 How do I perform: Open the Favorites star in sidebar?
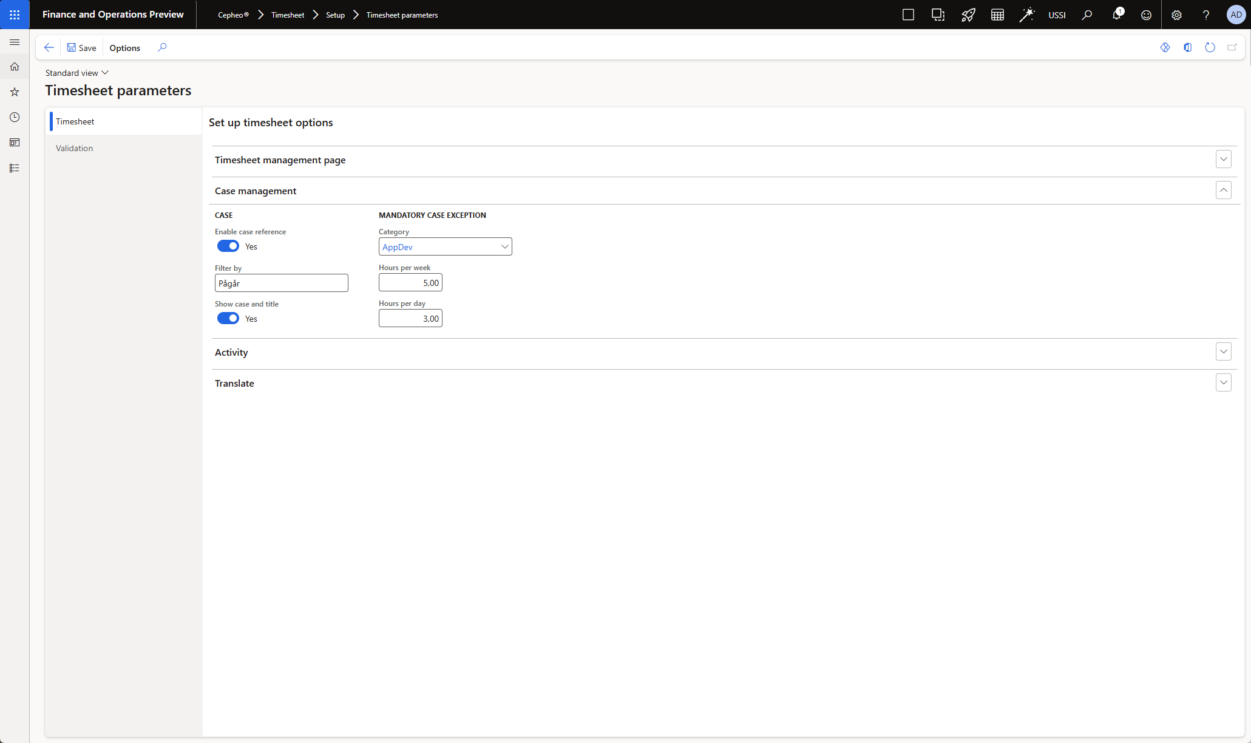pos(15,92)
